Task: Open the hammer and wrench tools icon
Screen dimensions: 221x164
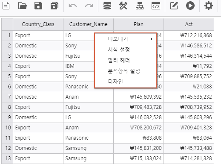Action: 123,6
